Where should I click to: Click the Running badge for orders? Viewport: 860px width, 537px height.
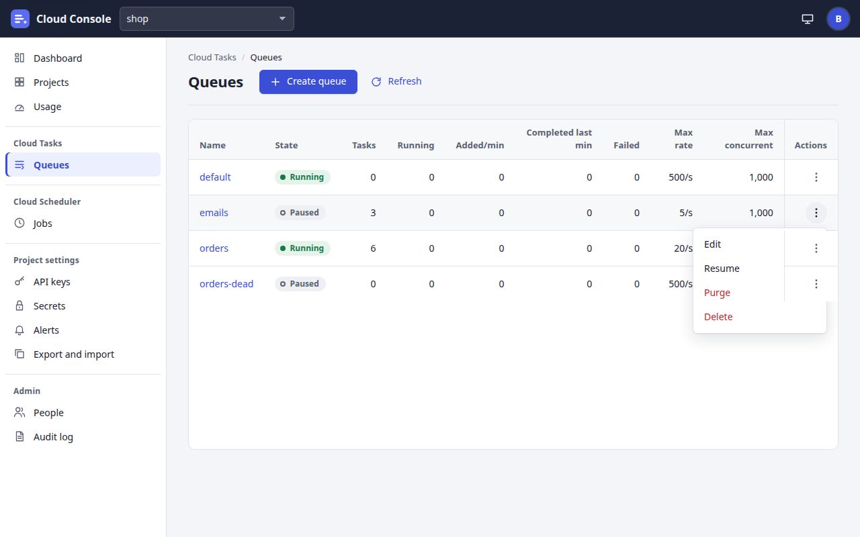pyautogui.click(x=302, y=248)
